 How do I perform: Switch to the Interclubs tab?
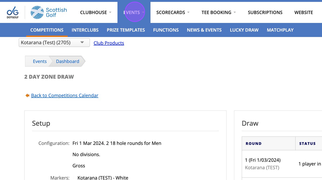click(85, 30)
